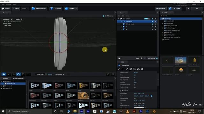Open the Perspective view dropdown

click(x=7, y=19)
